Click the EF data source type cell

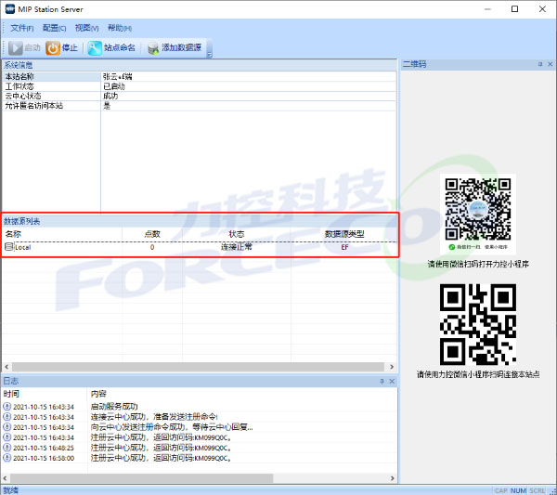coord(344,247)
